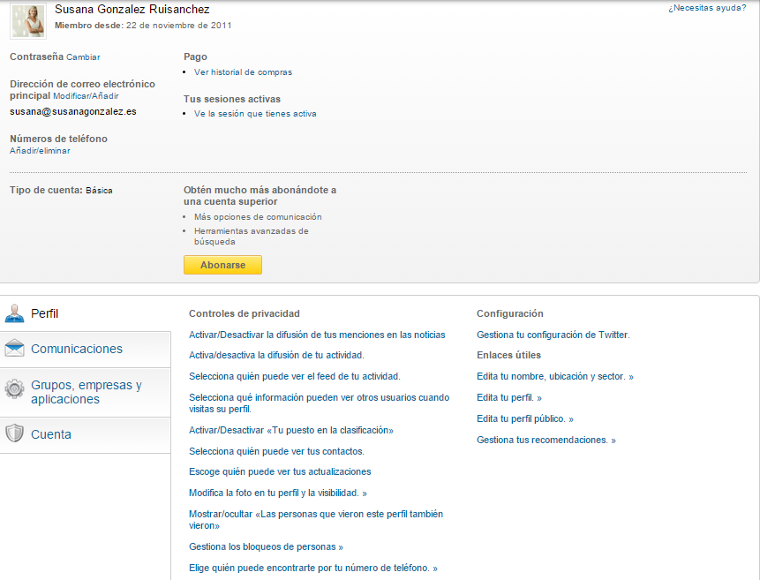760x580 pixels.
Task: Open Susana's profile photo thumbnail
Action: tap(28, 20)
